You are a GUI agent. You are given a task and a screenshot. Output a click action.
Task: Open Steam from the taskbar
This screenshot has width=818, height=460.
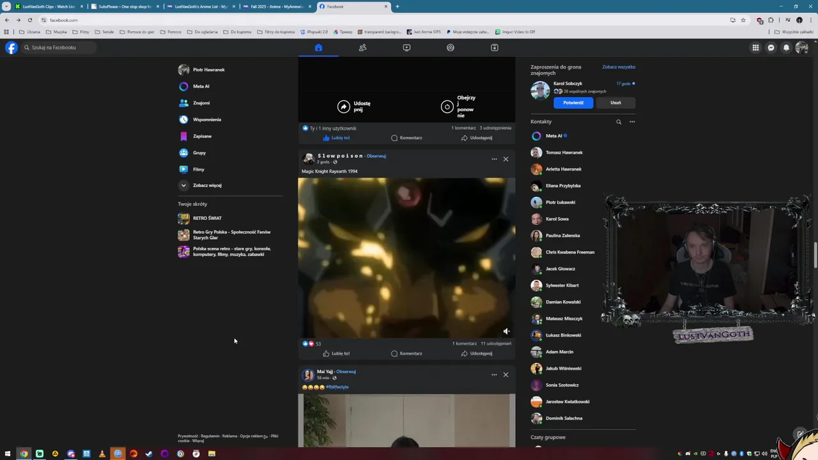tap(149, 454)
